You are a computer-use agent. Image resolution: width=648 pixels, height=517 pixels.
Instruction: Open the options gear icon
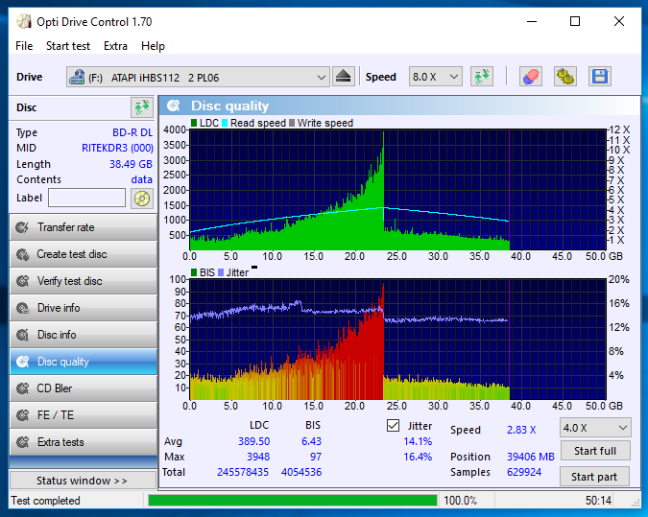(565, 77)
